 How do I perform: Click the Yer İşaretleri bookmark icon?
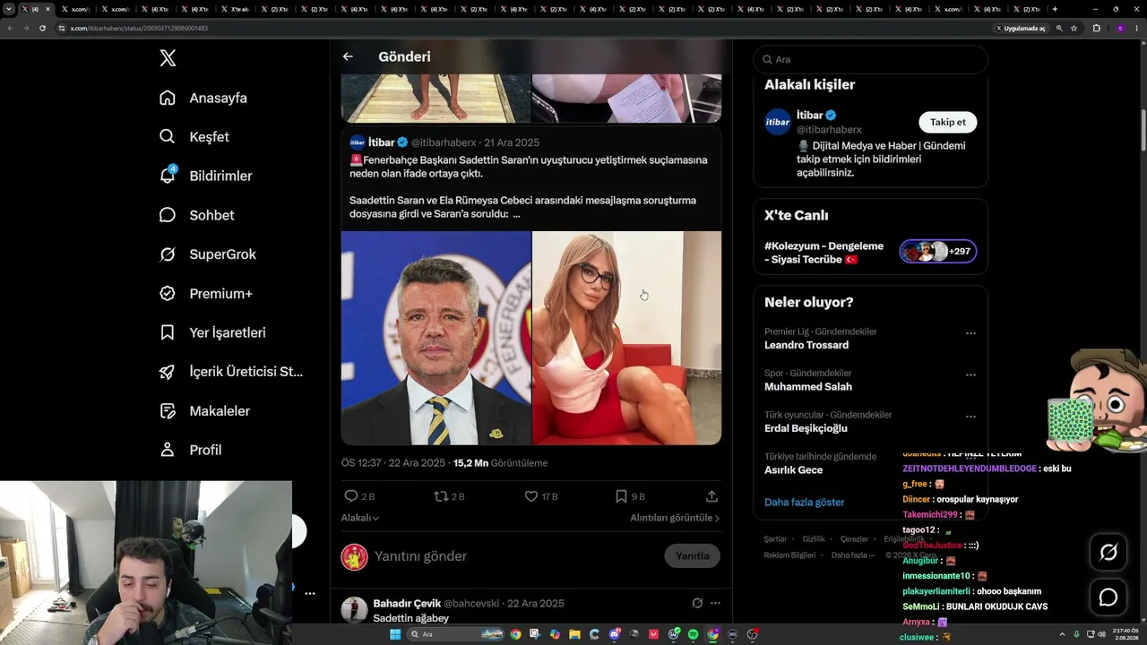[168, 332]
